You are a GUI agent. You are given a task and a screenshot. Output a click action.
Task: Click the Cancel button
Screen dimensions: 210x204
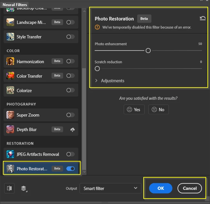tap(189, 188)
